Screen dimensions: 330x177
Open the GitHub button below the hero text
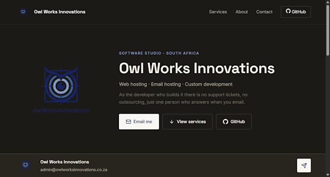coord(233,122)
